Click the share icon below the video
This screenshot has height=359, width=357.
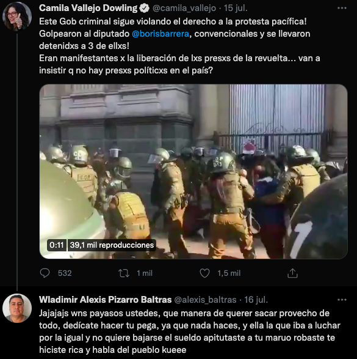tap(292, 273)
